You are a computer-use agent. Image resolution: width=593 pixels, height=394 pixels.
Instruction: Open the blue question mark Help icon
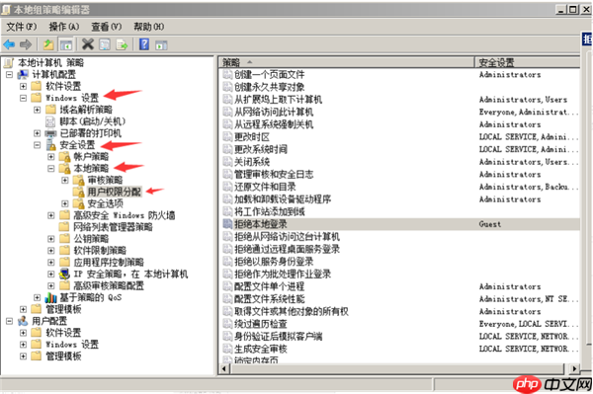pos(144,44)
